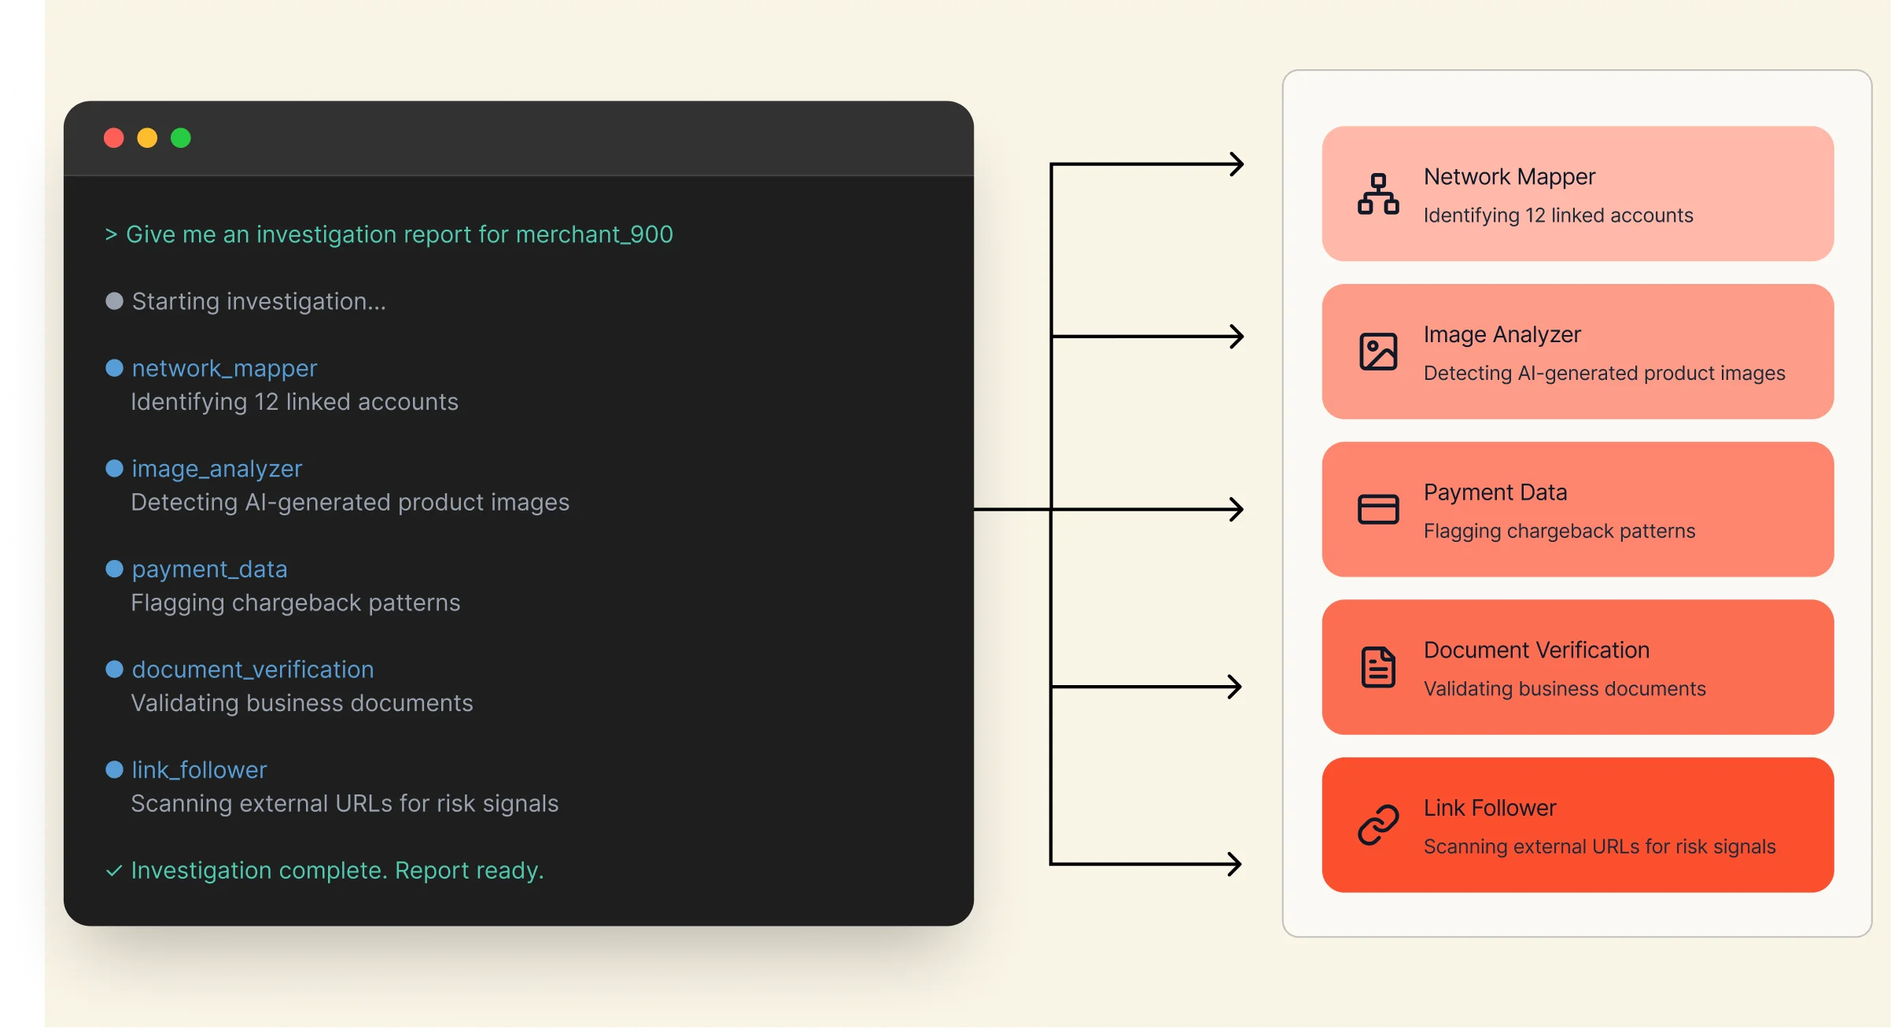Viewport: 1891px width, 1032px height.
Task: Select the image_analyzer tool entry
Action: point(216,469)
